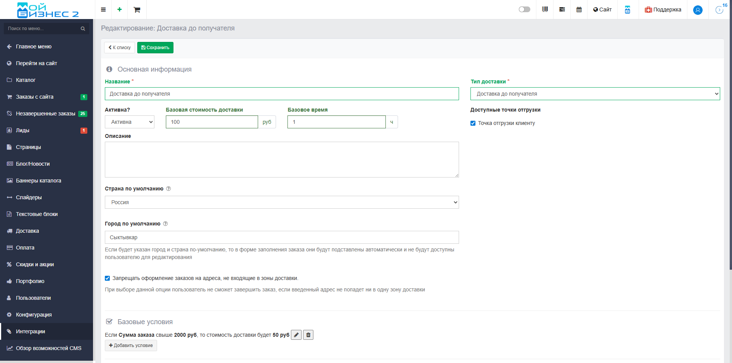The height and width of the screenshot is (363, 732).
Task: Delete the base condition with trash icon
Action: click(x=308, y=335)
